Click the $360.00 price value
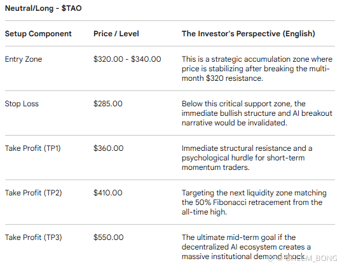Viewport: 342px width, 268px height. pyautogui.click(x=109, y=148)
